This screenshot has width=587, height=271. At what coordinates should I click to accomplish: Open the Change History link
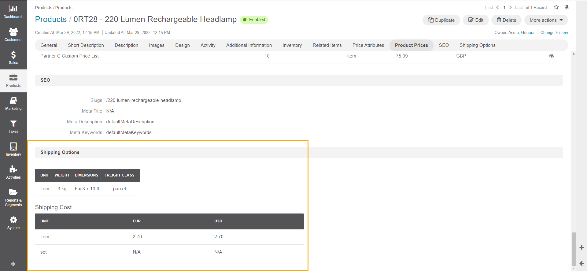[554, 33]
